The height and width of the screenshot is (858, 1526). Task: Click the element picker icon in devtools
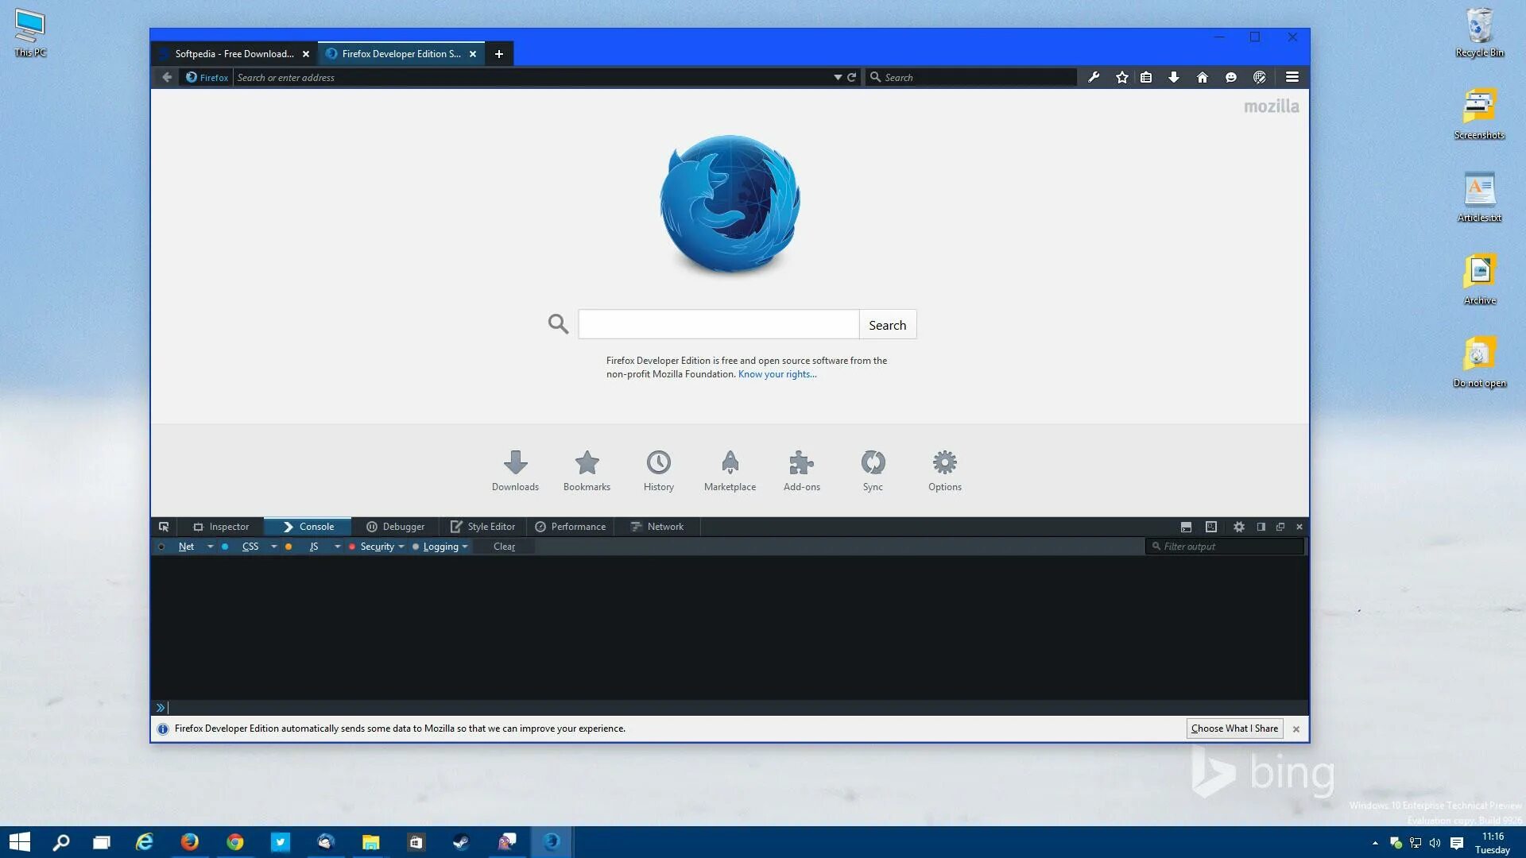[164, 527]
